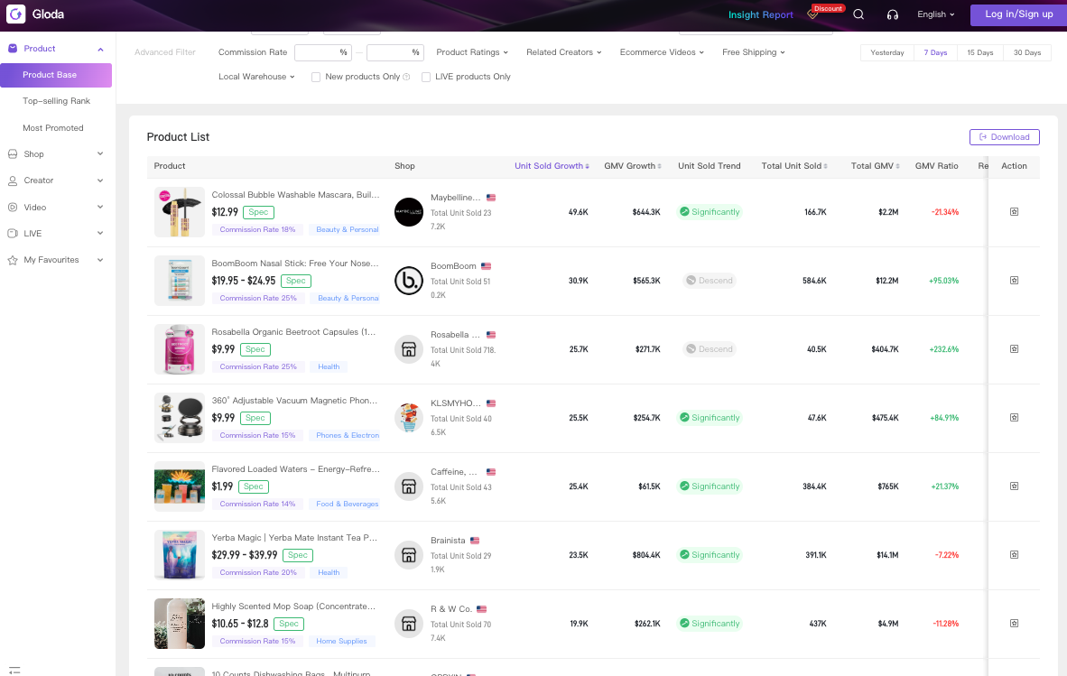
Task: Select the Product Base menu item
Action: (x=56, y=75)
